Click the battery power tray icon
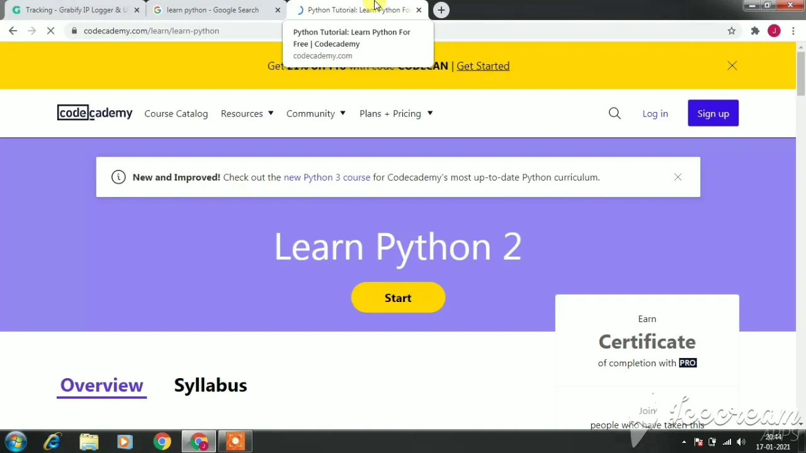Image resolution: width=806 pixels, height=453 pixels. pyautogui.click(x=712, y=442)
